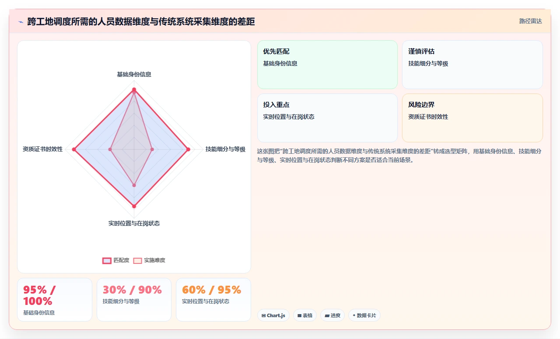The image size is (560, 339).
Task: Click the 匹配度 point on 实时位置与在岗状态 axis
Action: [x=134, y=206]
